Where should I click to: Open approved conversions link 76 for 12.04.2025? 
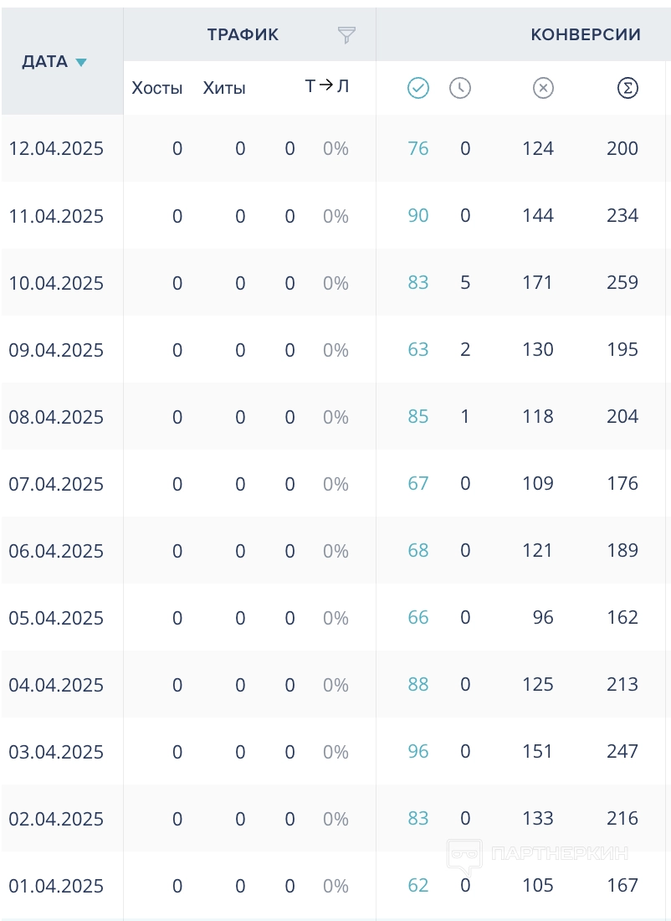(418, 149)
